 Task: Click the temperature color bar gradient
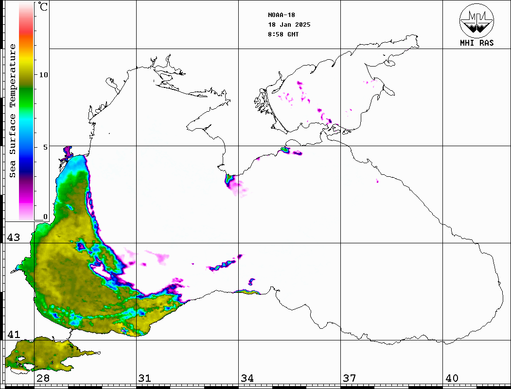(26, 111)
